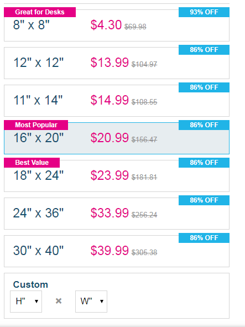This screenshot has height=327, width=245.
Task: Click the $39.99 price on 30" x 40"
Action: pyautogui.click(x=110, y=251)
